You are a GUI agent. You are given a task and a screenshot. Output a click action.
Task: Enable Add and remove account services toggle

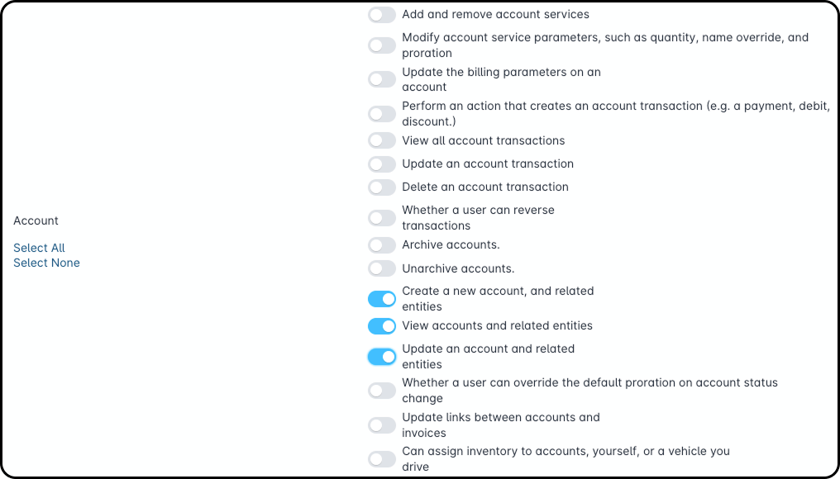pos(382,15)
